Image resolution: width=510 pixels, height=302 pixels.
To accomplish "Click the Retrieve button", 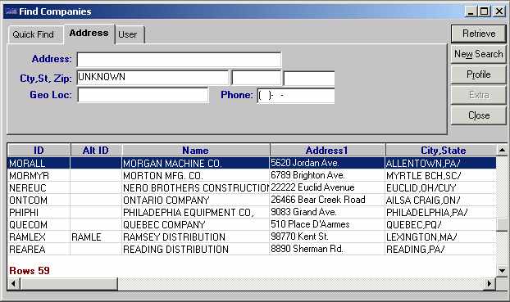I will 479,34.
